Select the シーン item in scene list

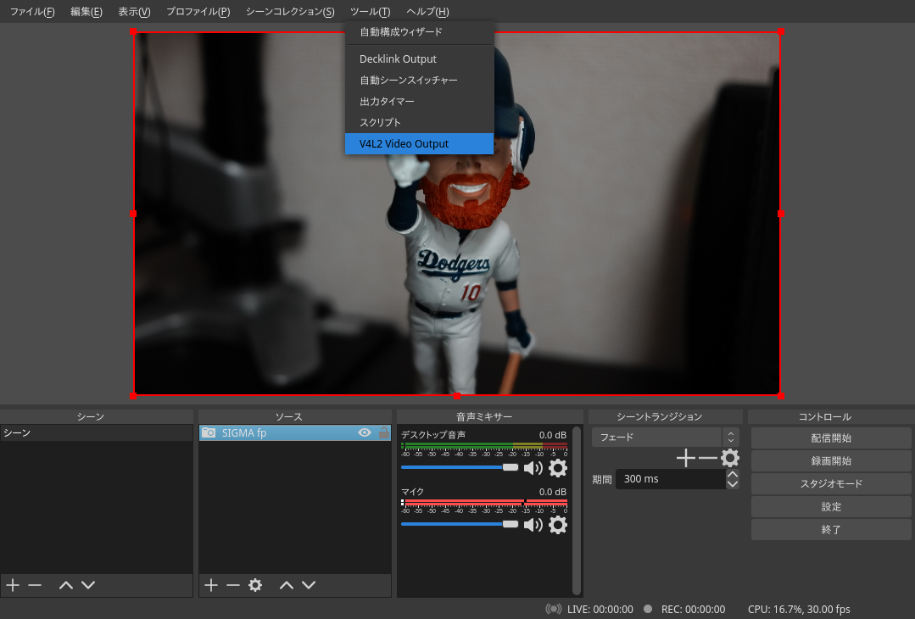97,433
